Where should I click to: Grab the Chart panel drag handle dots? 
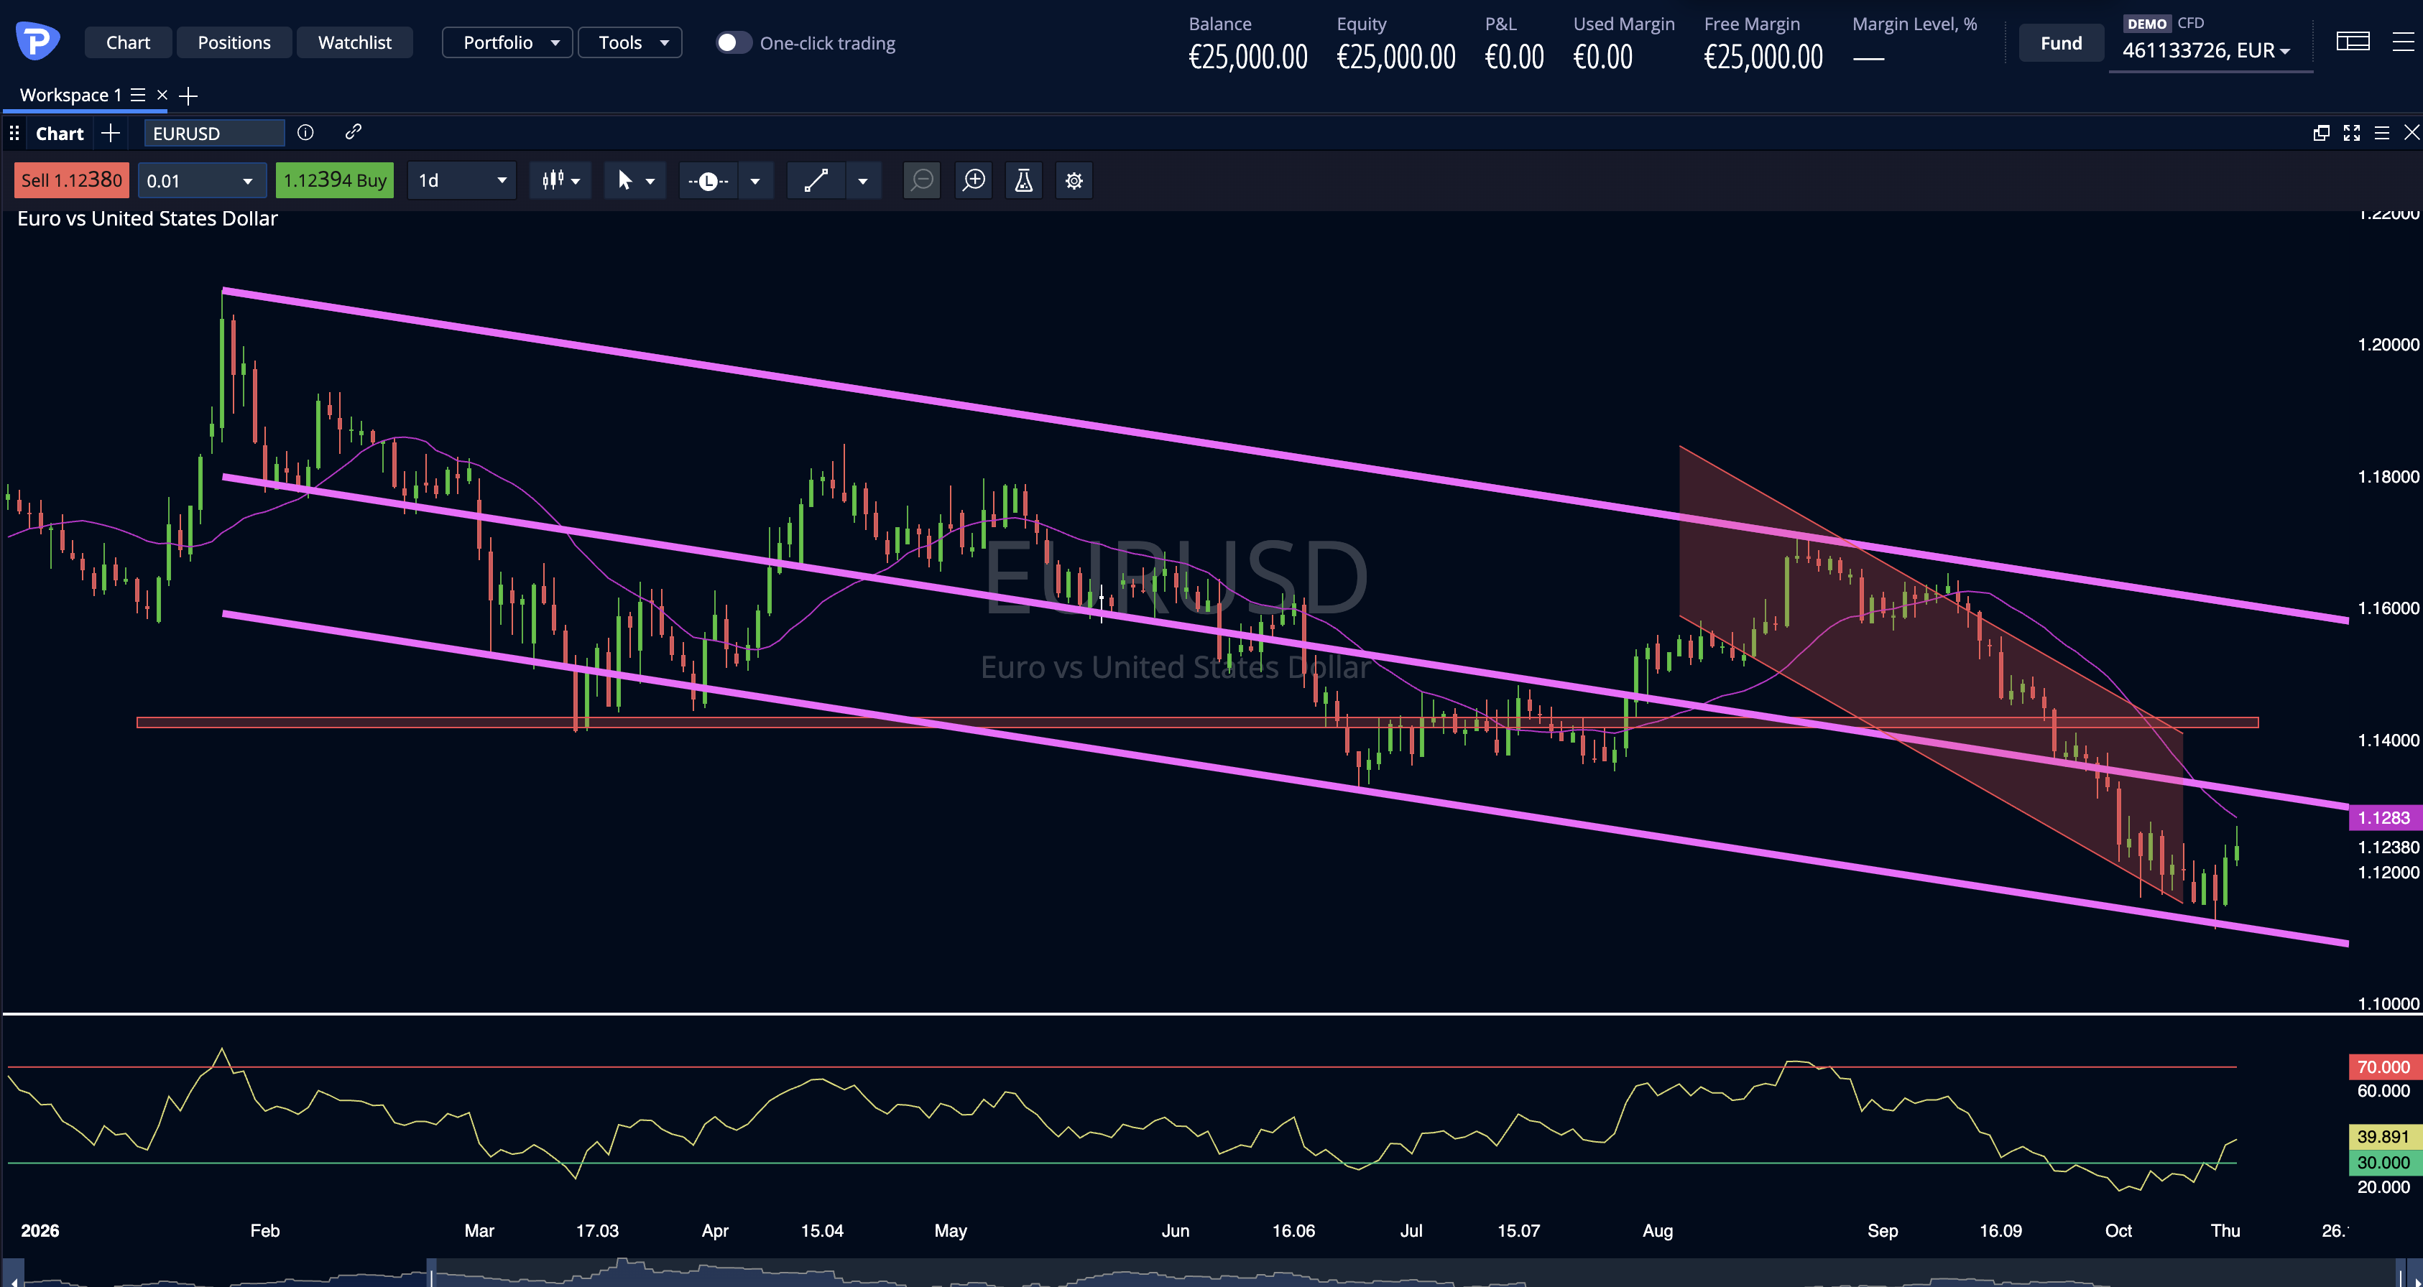[14, 134]
